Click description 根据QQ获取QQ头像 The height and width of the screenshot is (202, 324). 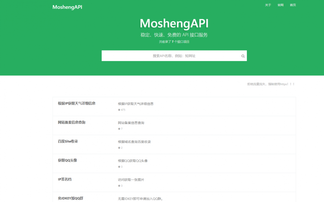[x=133, y=161]
